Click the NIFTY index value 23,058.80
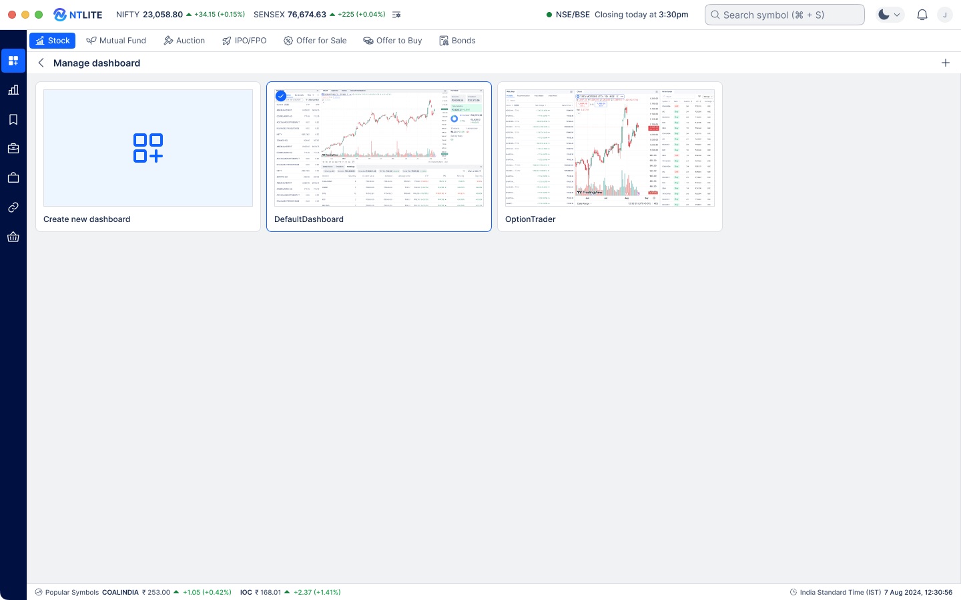 (163, 14)
